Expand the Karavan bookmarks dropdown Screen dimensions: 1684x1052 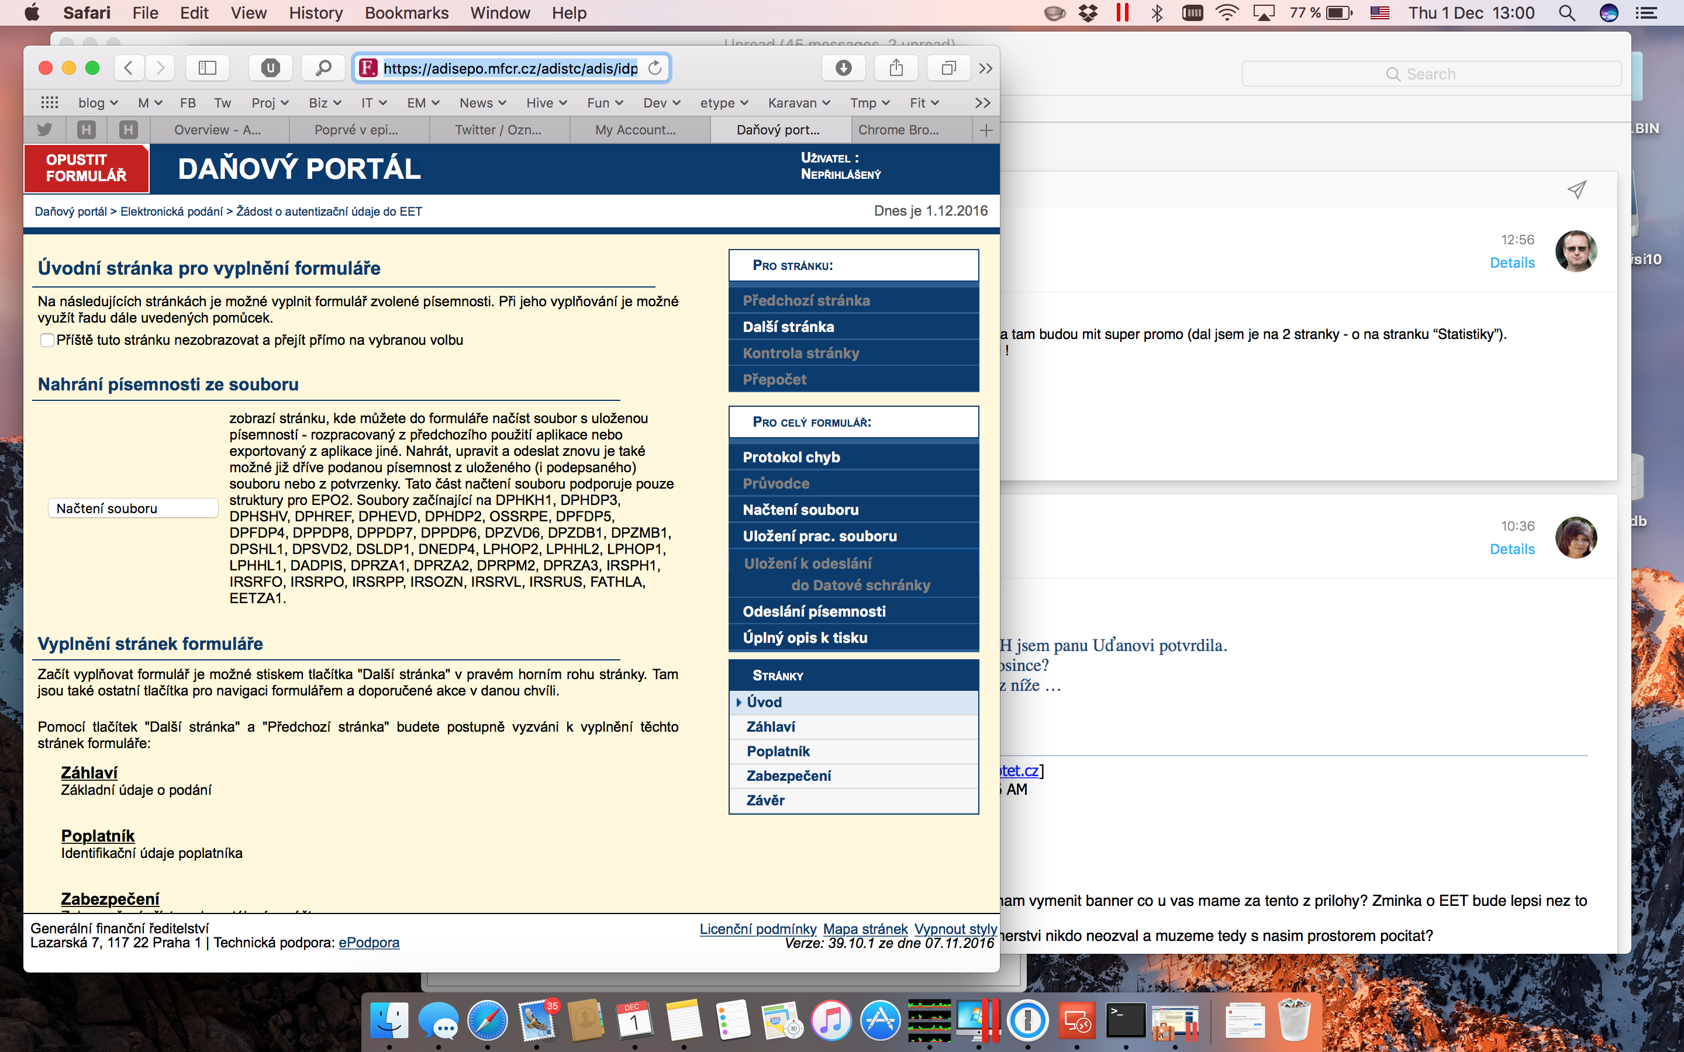click(799, 103)
